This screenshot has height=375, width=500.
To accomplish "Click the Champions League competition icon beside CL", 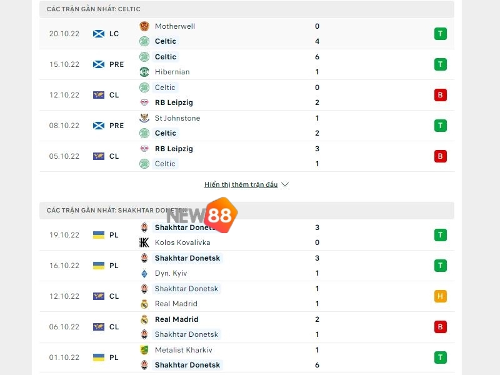I will [x=97, y=95].
